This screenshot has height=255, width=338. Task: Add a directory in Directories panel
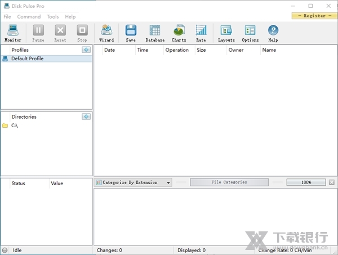86,117
